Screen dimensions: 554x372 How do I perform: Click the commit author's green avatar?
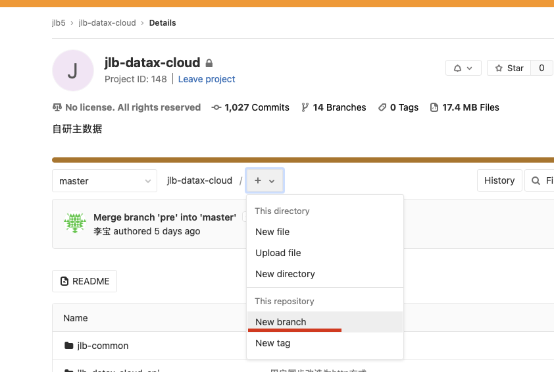[x=75, y=224]
